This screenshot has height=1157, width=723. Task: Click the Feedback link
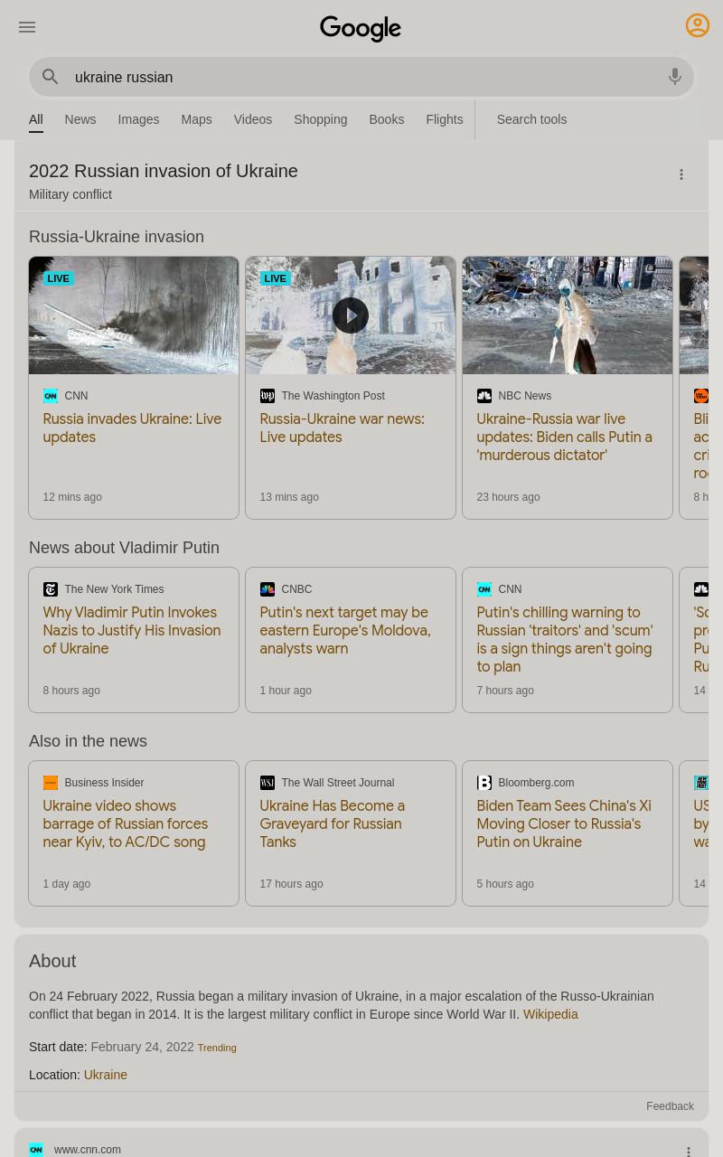[670, 1106]
